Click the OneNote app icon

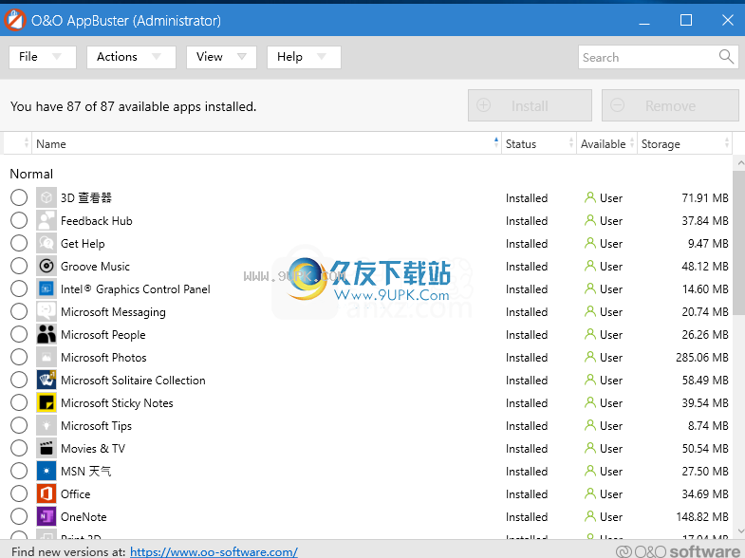pyautogui.click(x=47, y=516)
